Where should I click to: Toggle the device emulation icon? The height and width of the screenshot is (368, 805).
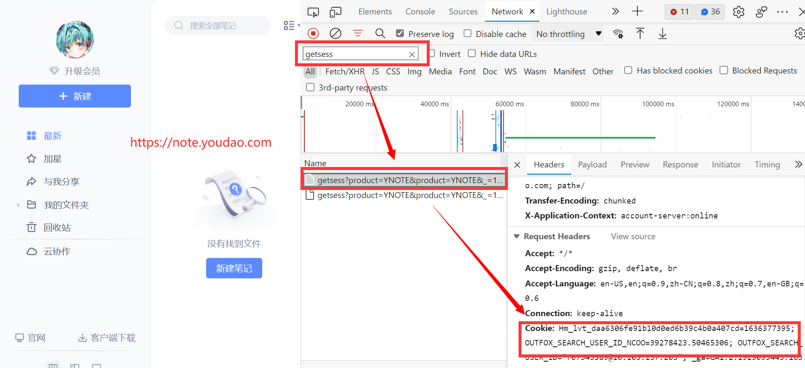tap(335, 12)
